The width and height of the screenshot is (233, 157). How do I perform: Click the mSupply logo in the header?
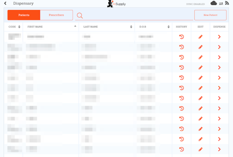tap(116, 4)
